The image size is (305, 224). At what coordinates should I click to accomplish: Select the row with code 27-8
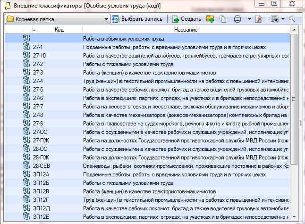[x=147, y=115]
